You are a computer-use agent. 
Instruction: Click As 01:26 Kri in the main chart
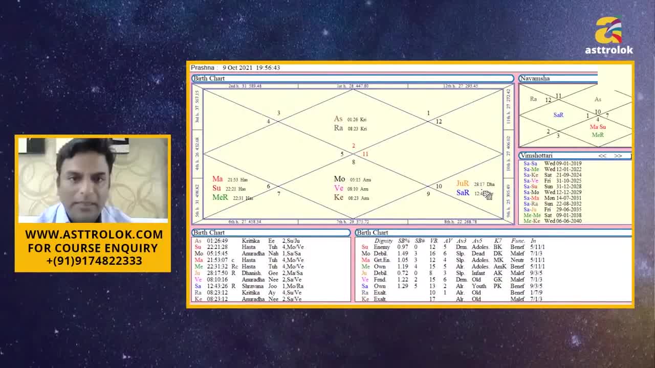point(351,119)
